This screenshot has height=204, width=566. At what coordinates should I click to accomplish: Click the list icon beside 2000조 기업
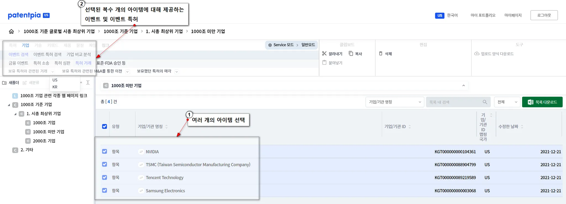pos(28,141)
